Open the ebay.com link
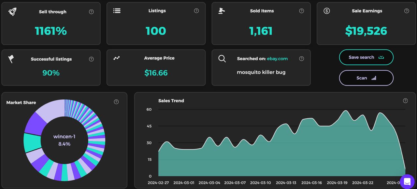The height and width of the screenshot is (189, 417). coord(277,59)
